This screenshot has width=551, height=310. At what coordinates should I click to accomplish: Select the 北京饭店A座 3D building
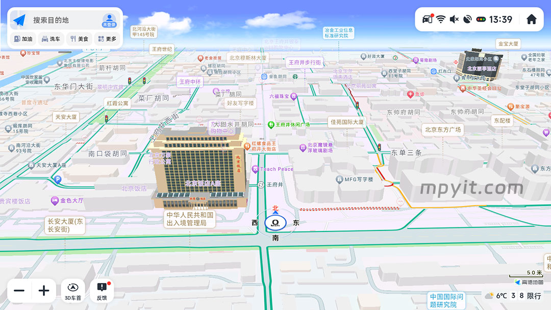point(201,169)
